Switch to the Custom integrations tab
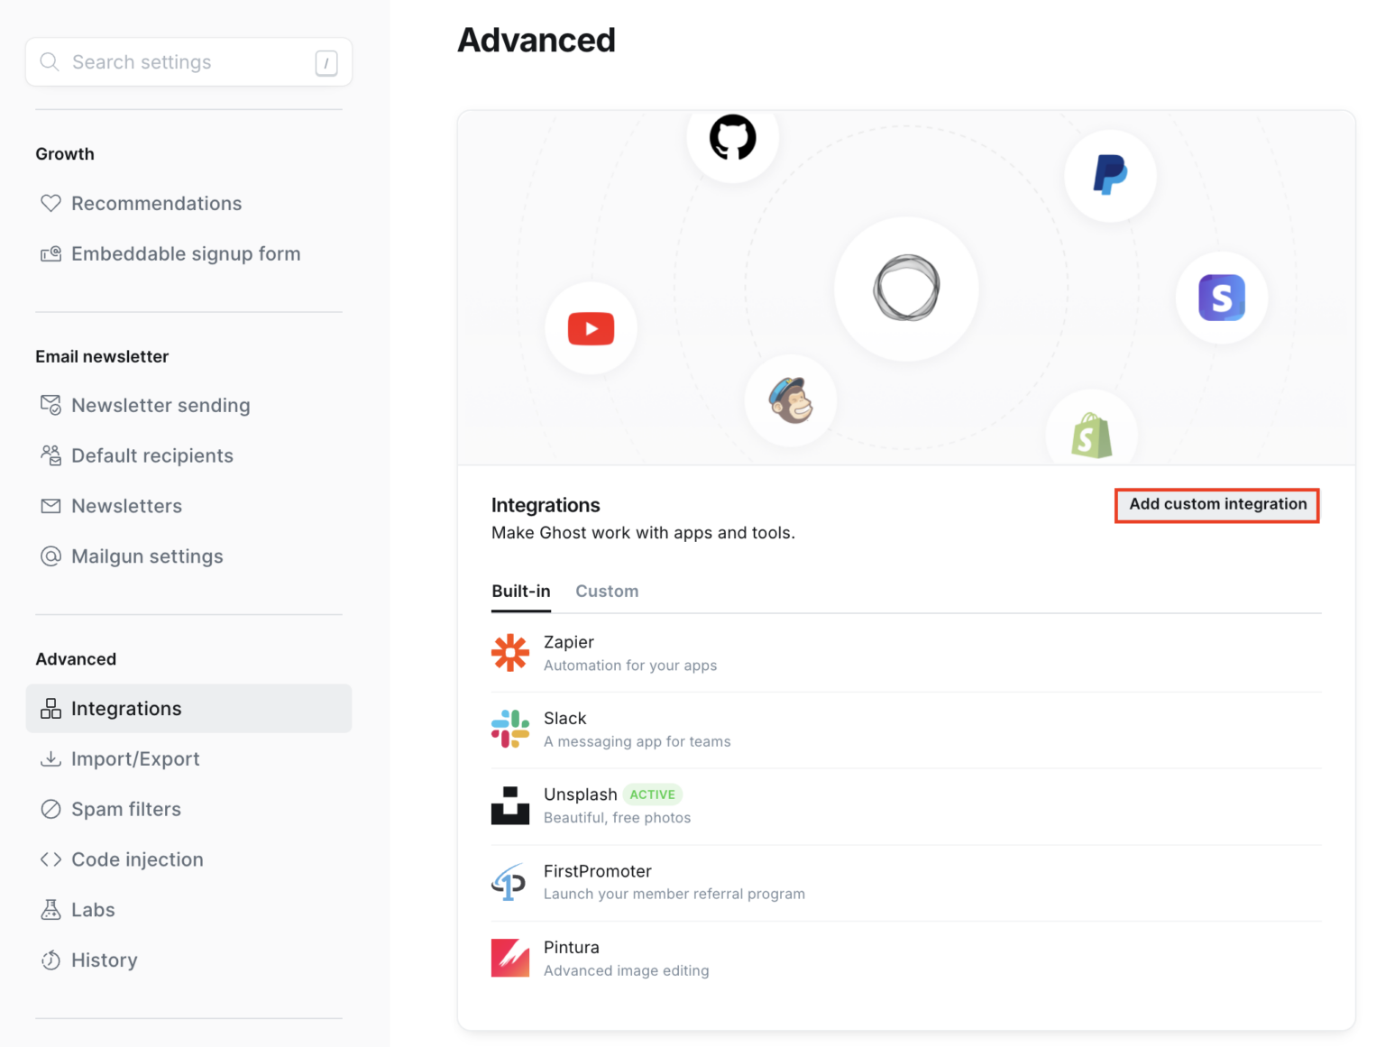This screenshot has width=1385, height=1047. click(606, 592)
